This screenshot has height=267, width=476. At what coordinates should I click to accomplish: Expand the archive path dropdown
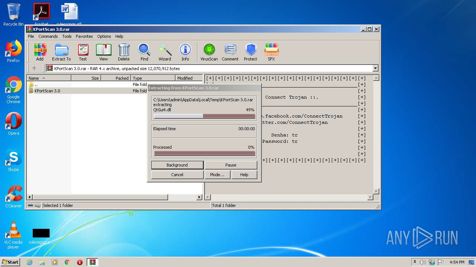pos(375,68)
